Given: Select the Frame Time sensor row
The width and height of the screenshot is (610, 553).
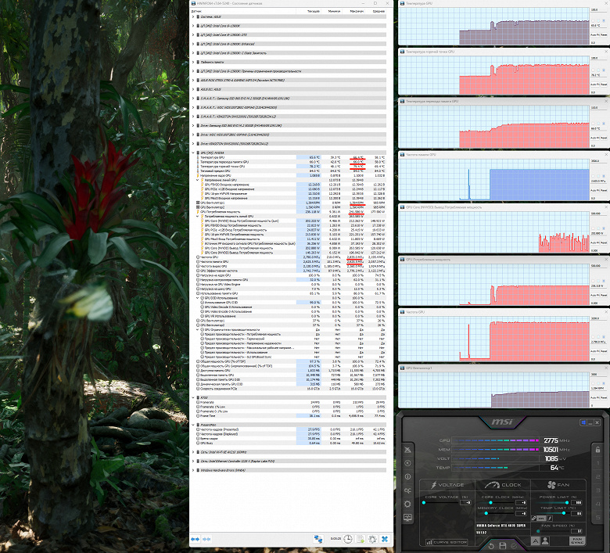Looking at the screenshot, I should [x=291, y=415].
